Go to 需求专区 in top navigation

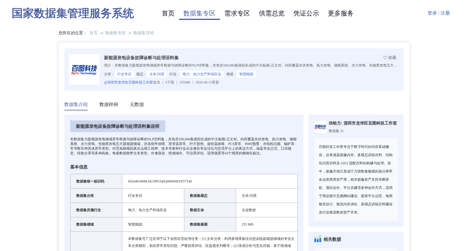[237, 13]
